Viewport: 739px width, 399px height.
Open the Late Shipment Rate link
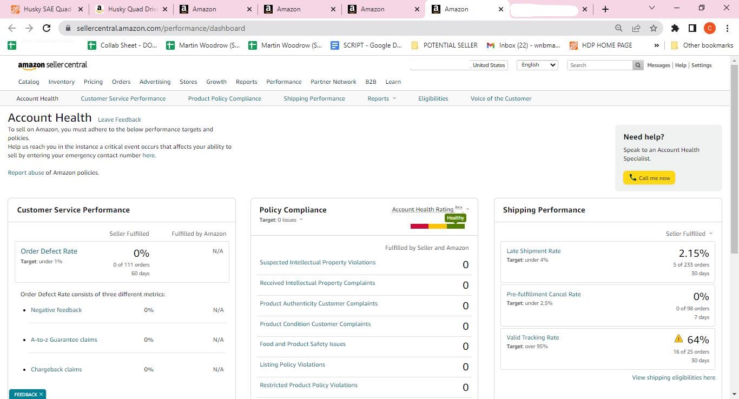click(533, 251)
